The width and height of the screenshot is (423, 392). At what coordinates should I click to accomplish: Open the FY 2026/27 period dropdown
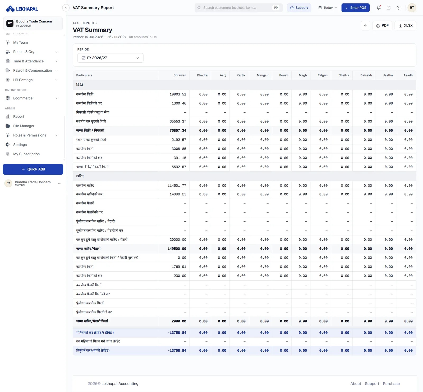point(110,58)
